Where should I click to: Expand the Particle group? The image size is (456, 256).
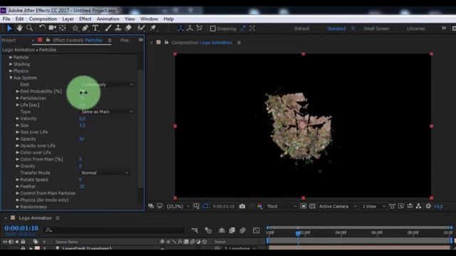click(11, 58)
